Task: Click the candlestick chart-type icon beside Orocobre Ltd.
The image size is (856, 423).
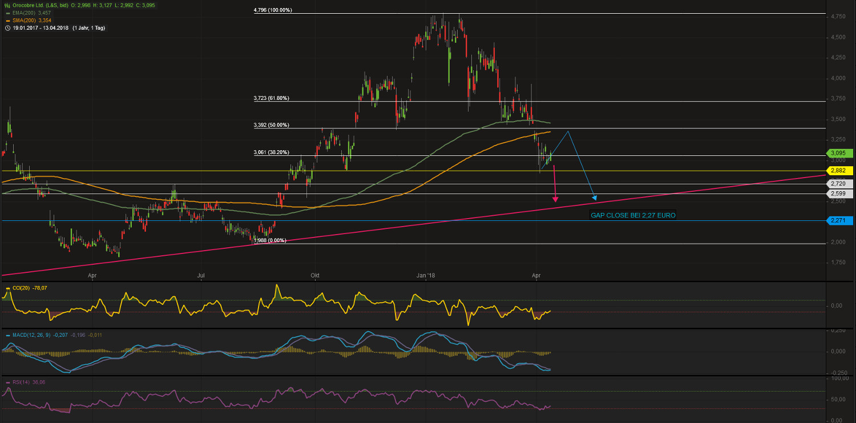Action: coord(6,5)
